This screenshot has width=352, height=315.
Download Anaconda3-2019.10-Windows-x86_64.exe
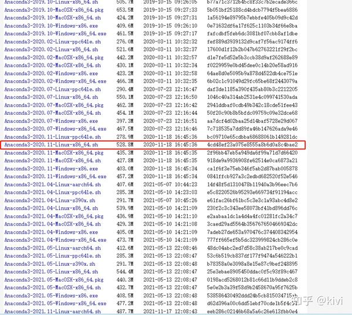(x=55, y=34)
